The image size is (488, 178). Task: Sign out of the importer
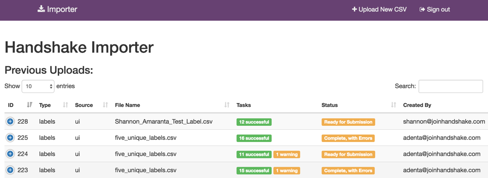(x=435, y=9)
